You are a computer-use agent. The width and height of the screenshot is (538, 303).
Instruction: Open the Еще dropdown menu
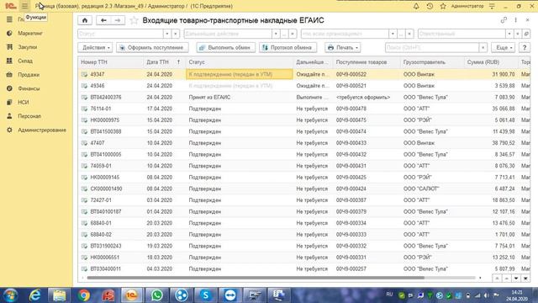pyautogui.click(x=504, y=47)
